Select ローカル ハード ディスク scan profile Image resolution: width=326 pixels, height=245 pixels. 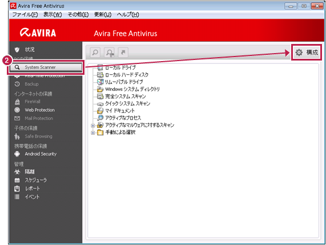tap(127, 75)
